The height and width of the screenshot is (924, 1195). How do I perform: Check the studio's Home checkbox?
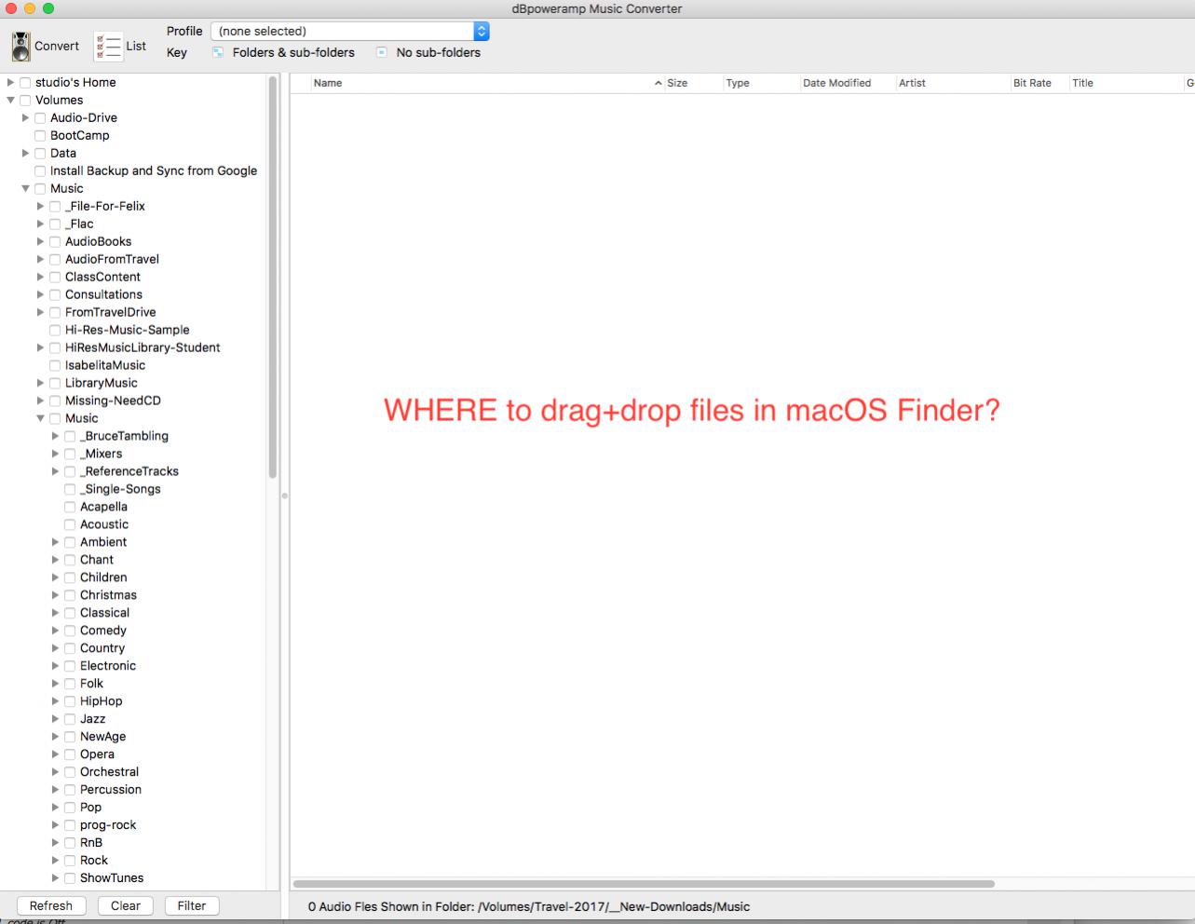click(x=25, y=83)
